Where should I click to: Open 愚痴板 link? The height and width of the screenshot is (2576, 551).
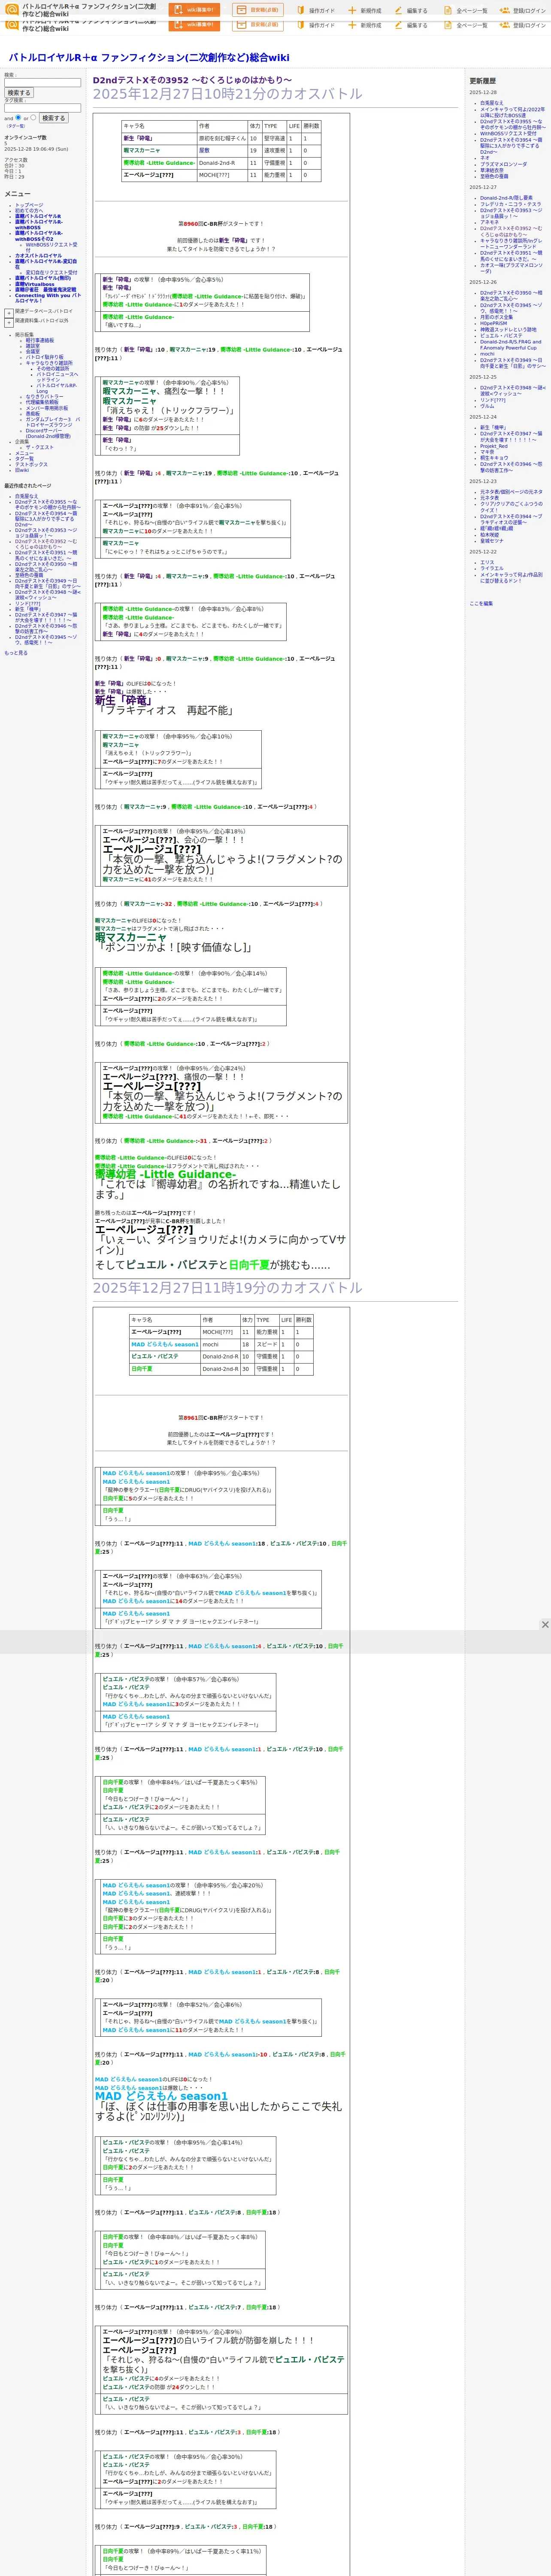coord(33,414)
